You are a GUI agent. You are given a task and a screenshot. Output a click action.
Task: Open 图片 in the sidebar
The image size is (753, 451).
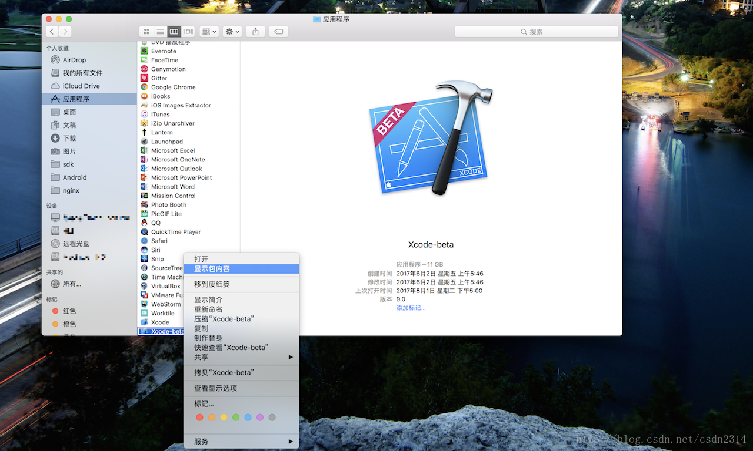[x=89, y=152]
